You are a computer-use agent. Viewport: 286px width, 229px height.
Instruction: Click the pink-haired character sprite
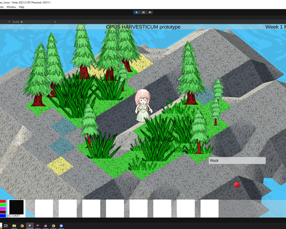144,106
